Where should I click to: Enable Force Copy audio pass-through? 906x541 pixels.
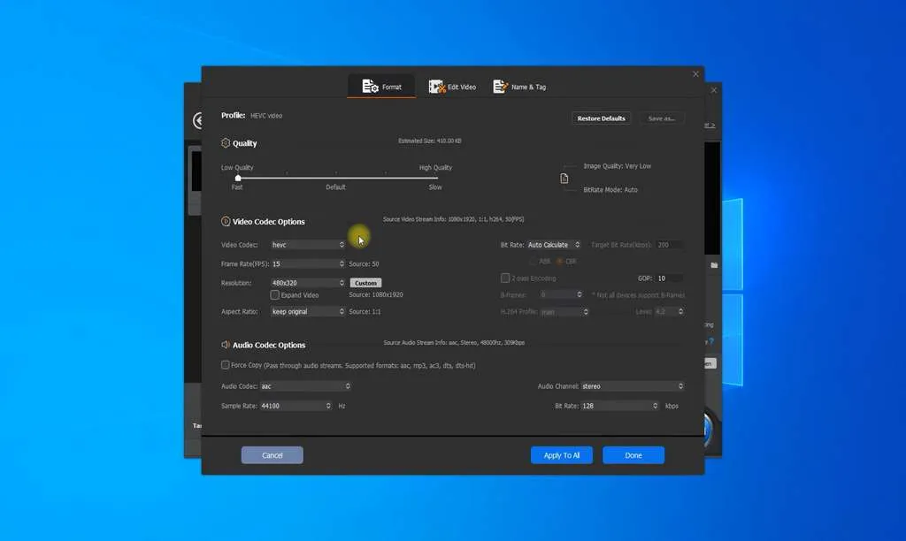point(226,364)
